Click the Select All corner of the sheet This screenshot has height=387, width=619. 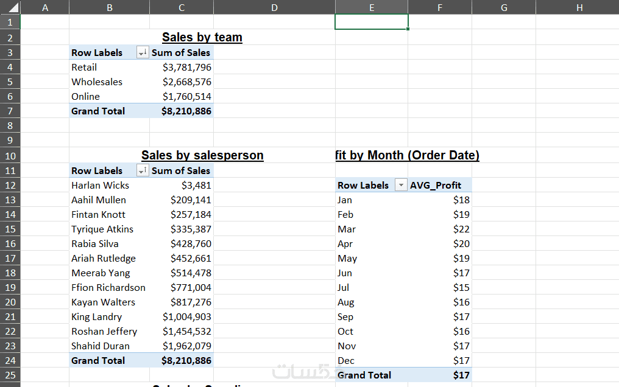click(x=10, y=7)
